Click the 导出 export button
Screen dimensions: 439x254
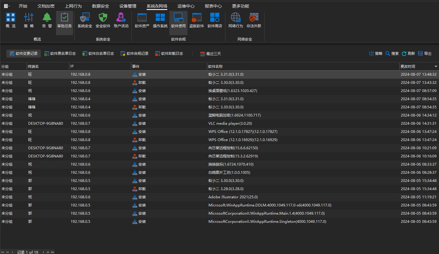[425, 54]
